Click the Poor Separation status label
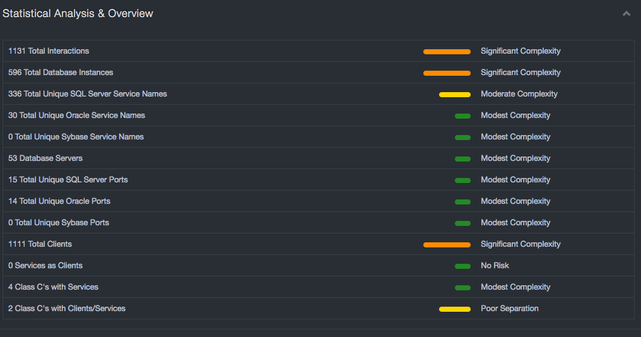The width and height of the screenshot is (641, 337). pyautogui.click(x=509, y=309)
